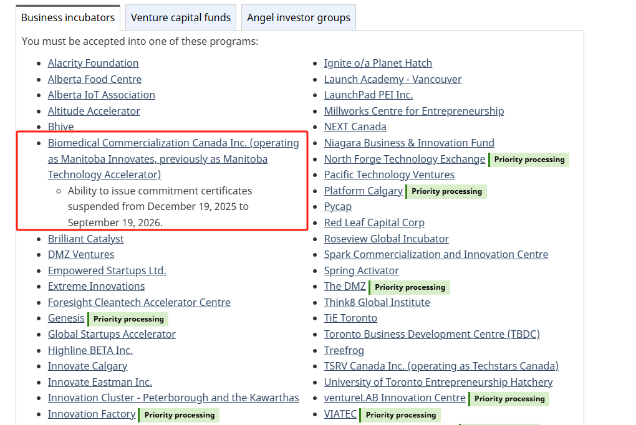Click Empowered Startups Ltd. link
The image size is (636, 425).
107,270
